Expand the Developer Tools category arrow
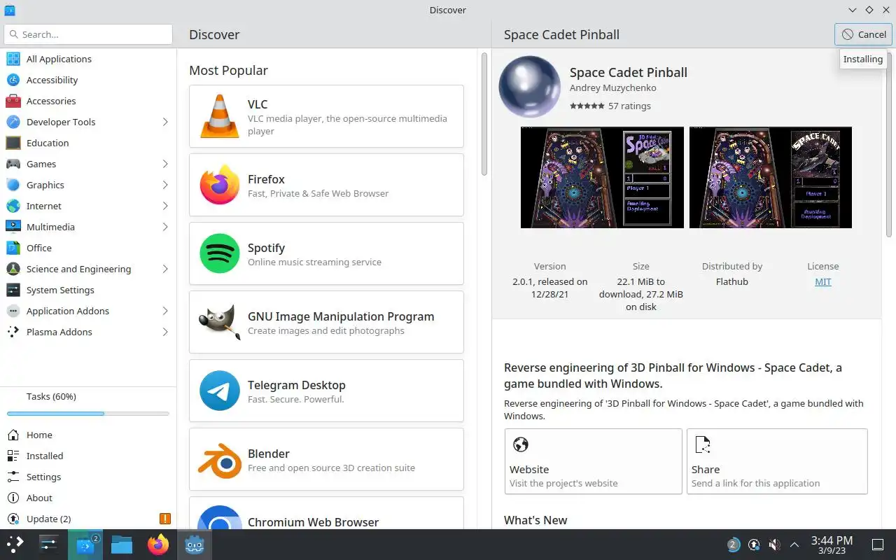This screenshot has width=896, height=560. [165, 122]
